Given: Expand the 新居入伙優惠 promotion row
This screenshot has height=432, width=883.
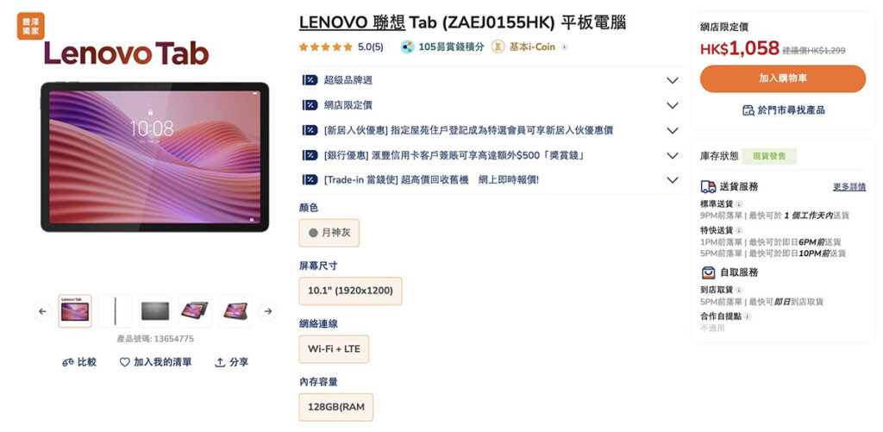Looking at the screenshot, I should (x=491, y=131).
